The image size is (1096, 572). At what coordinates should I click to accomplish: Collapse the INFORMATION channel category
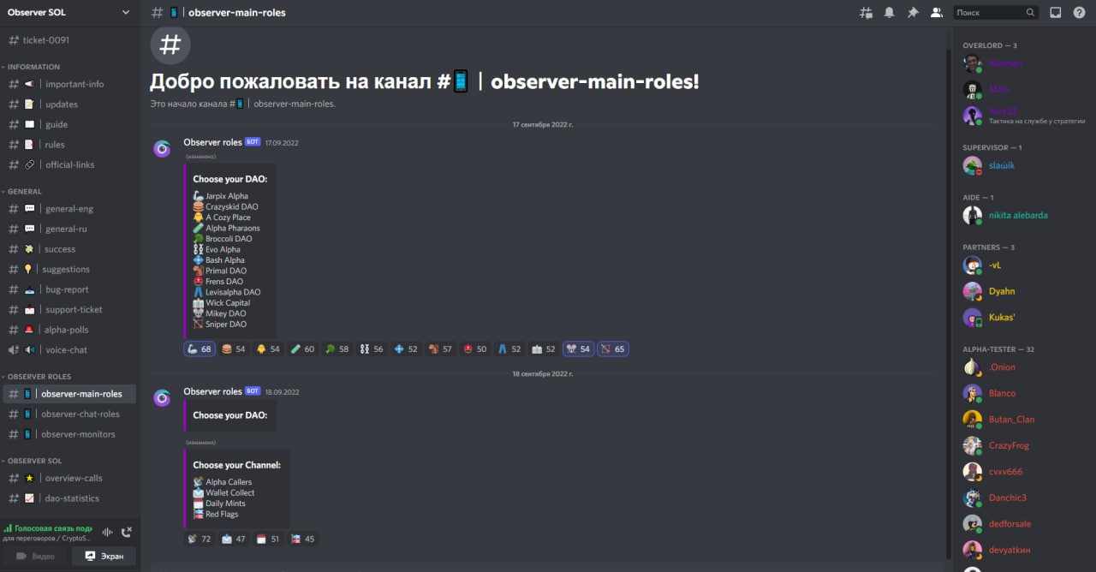(x=32, y=67)
